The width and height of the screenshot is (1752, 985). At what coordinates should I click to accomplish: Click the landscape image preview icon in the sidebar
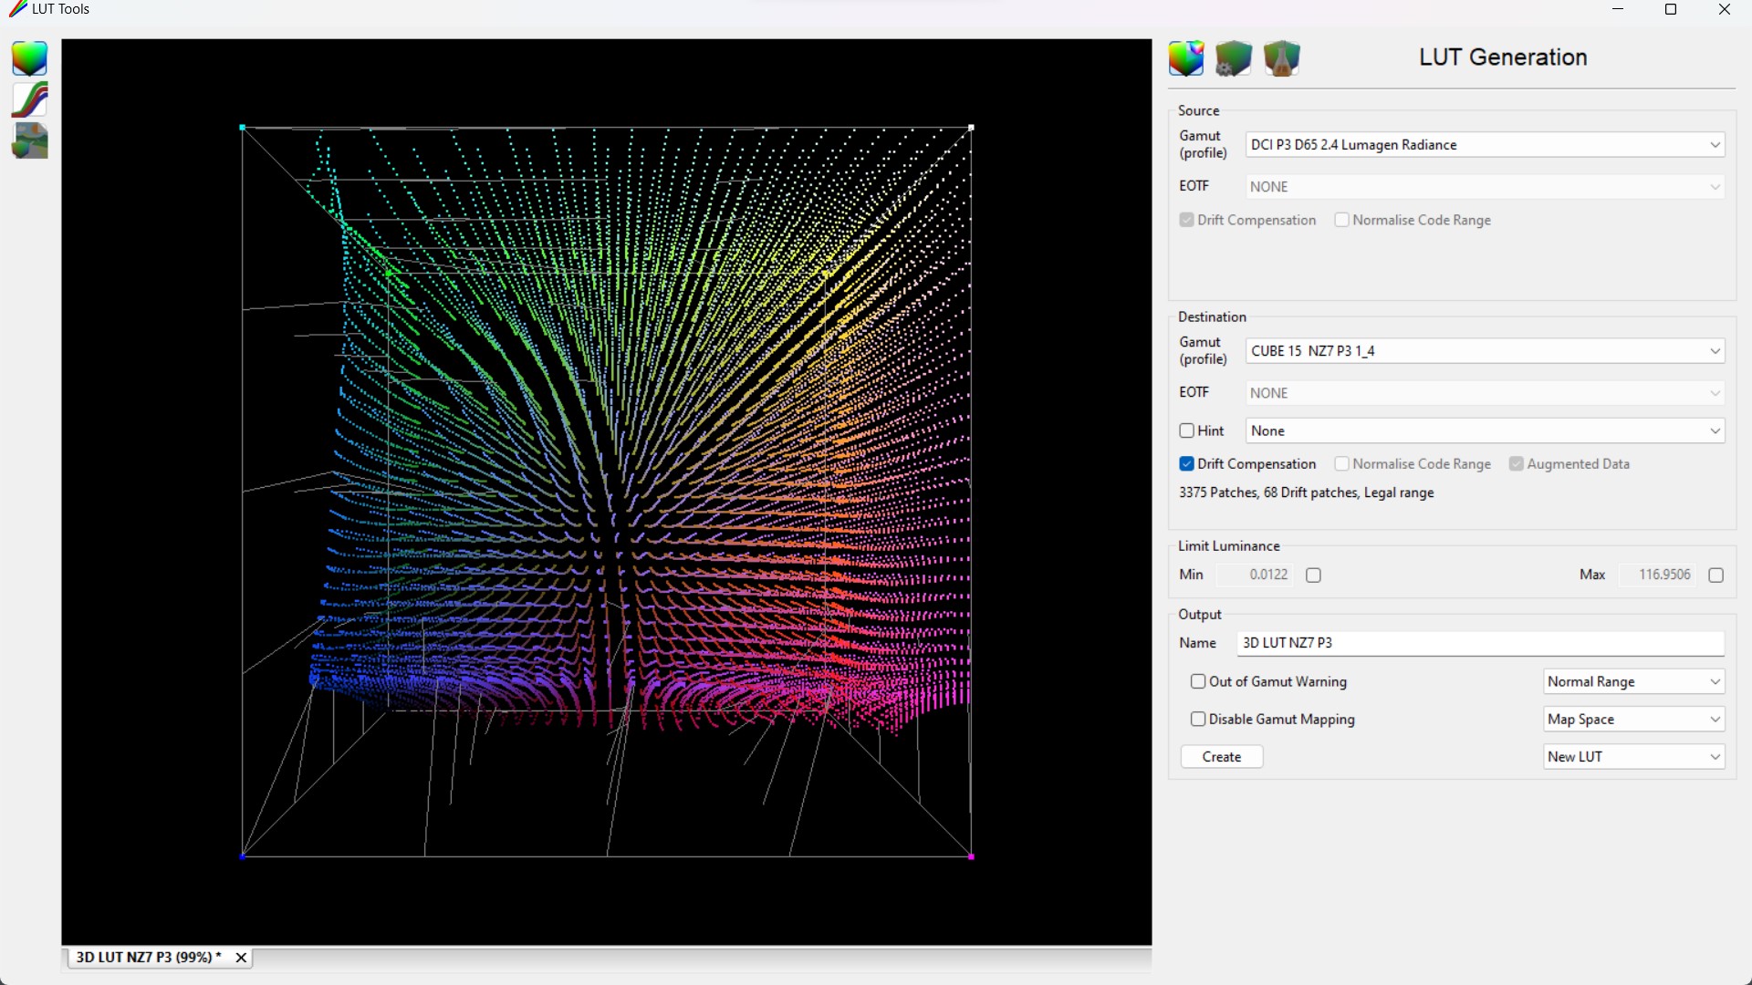click(29, 141)
